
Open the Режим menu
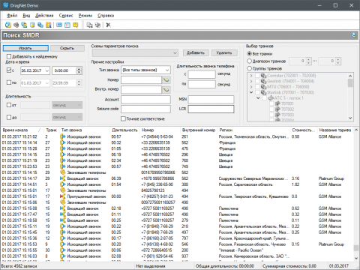[x=85, y=16]
